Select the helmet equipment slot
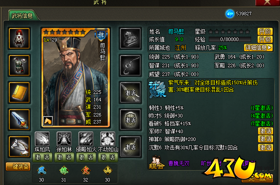The width and height of the screenshot is (280, 185). point(19,38)
